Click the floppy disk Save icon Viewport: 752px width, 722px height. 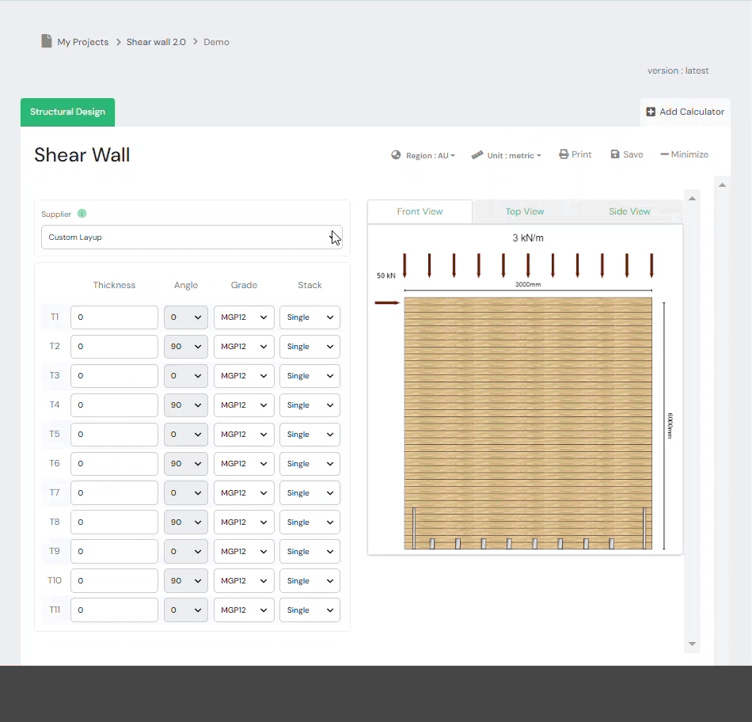coord(615,154)
